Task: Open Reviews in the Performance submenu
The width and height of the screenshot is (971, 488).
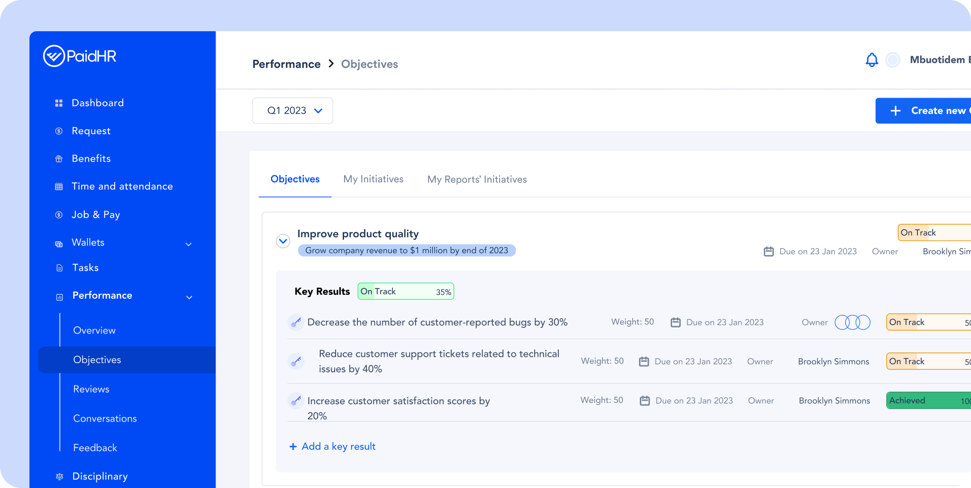Action: [91, 389]
